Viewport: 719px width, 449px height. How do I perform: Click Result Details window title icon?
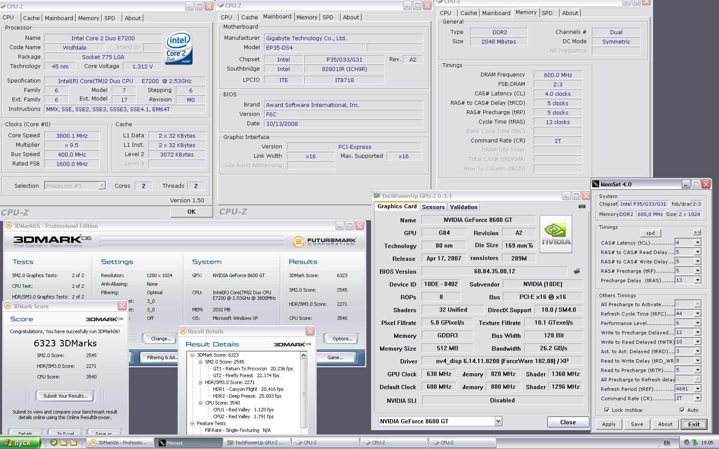coord(183,331)
